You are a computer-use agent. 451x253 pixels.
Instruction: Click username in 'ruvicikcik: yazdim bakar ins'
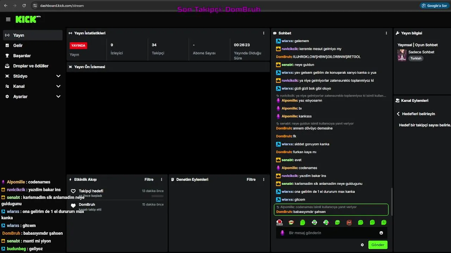(290, 176)
